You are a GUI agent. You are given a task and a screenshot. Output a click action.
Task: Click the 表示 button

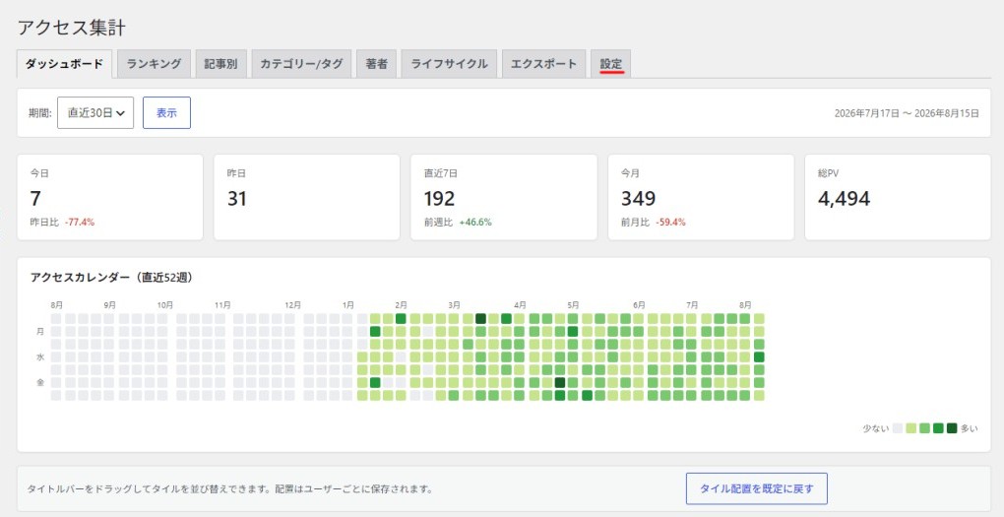[166, 112]
